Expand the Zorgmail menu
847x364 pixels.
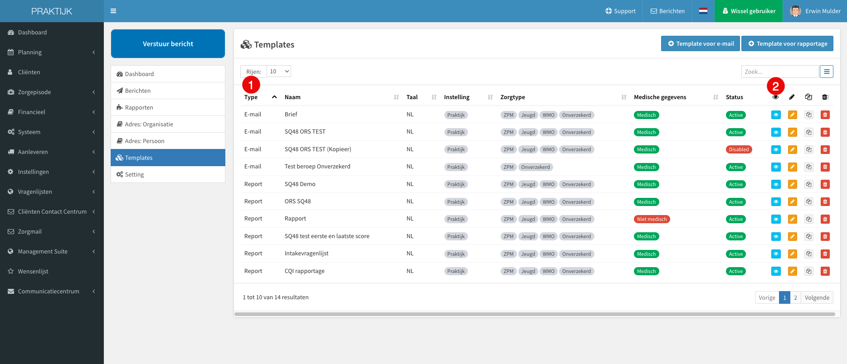52,231
